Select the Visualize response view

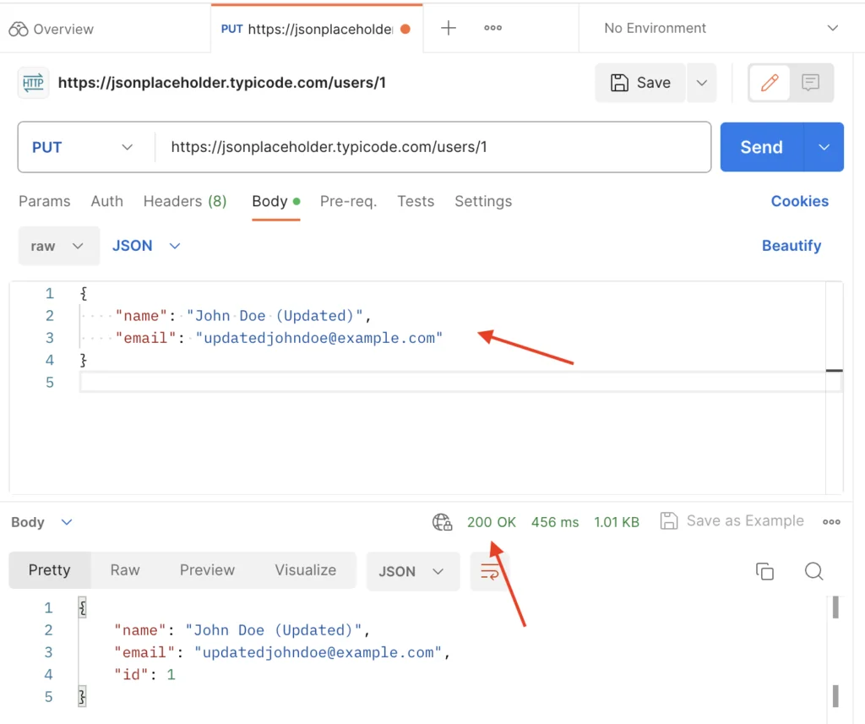[x=306, y=570]
